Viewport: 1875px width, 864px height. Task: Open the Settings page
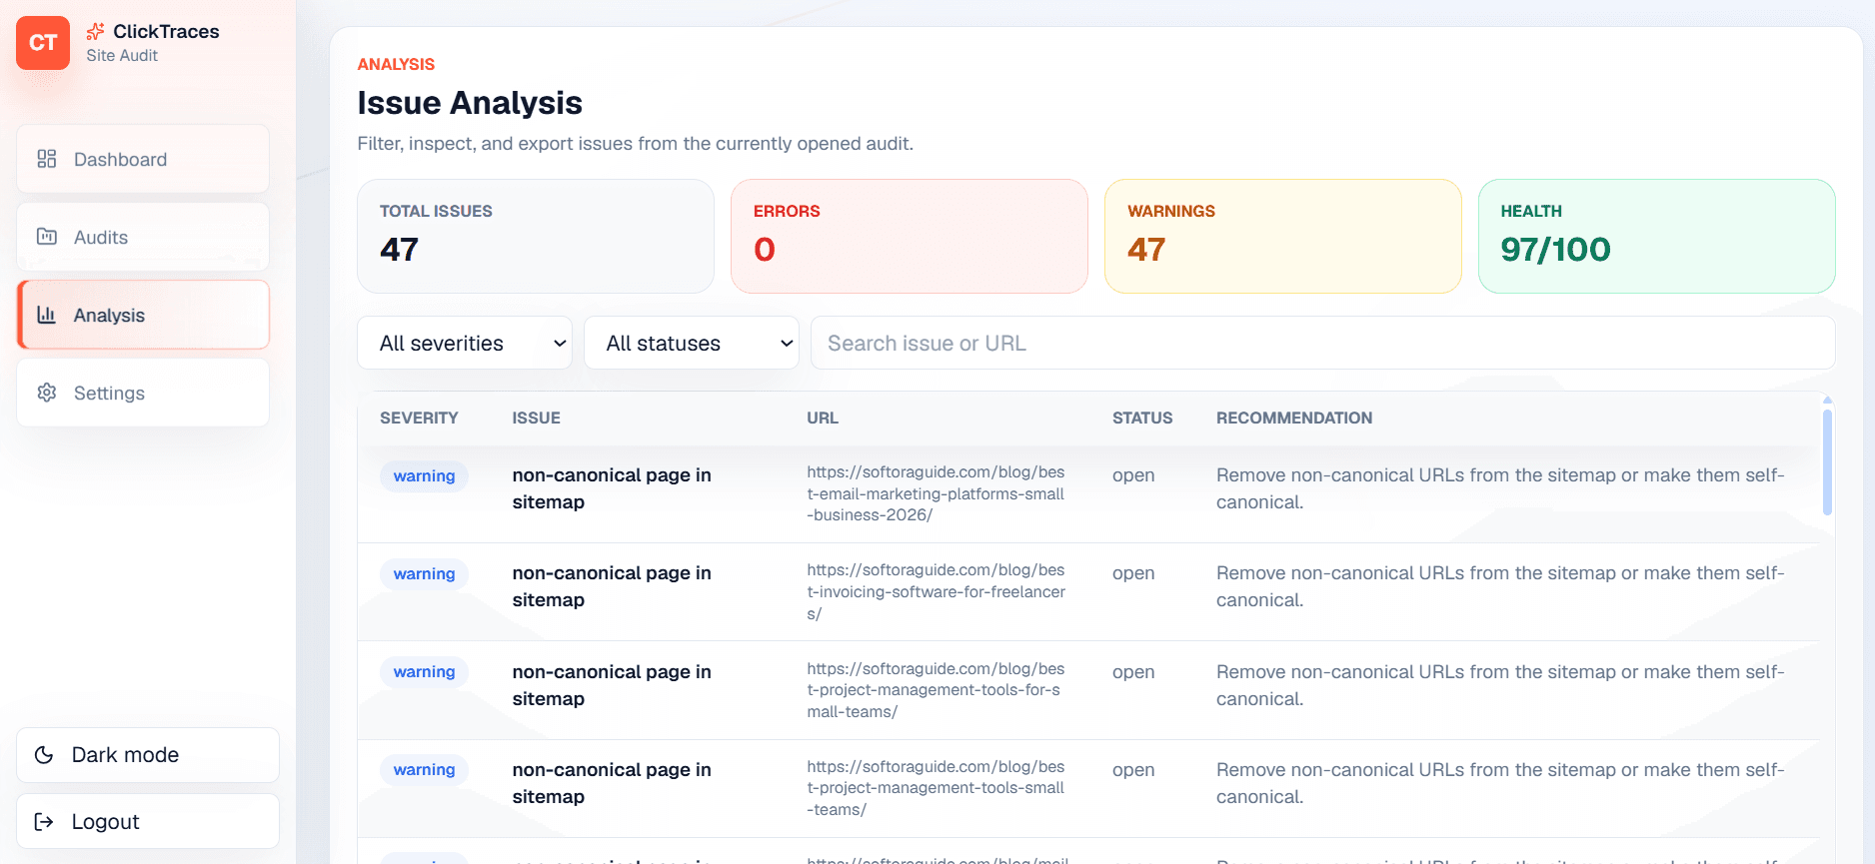[x=143, y=393]
